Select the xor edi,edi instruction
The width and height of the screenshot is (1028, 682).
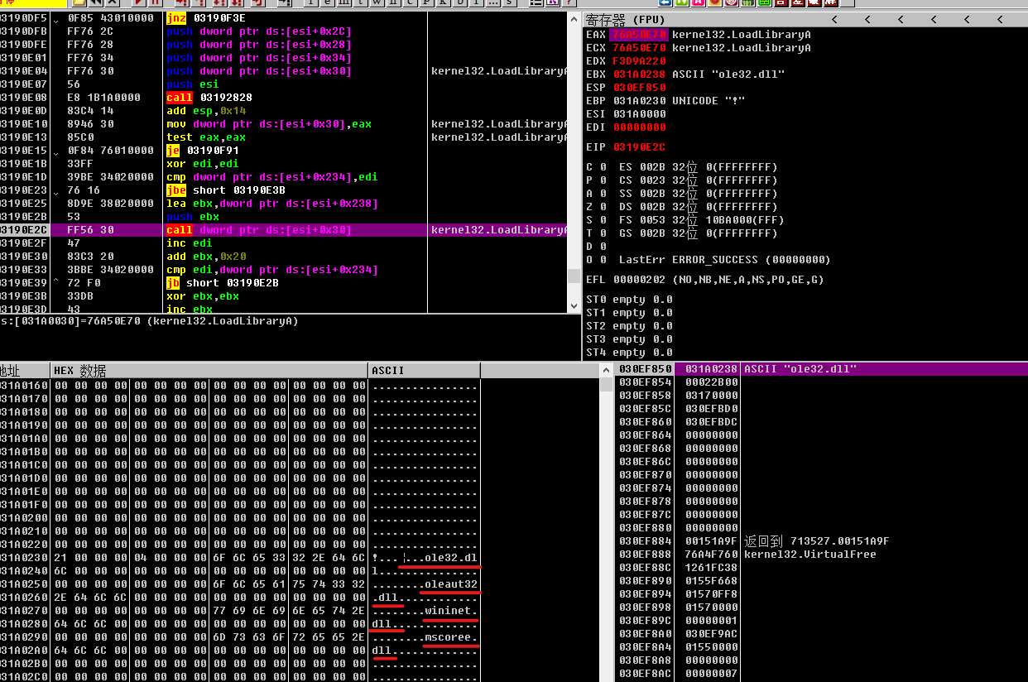[203, 164]
